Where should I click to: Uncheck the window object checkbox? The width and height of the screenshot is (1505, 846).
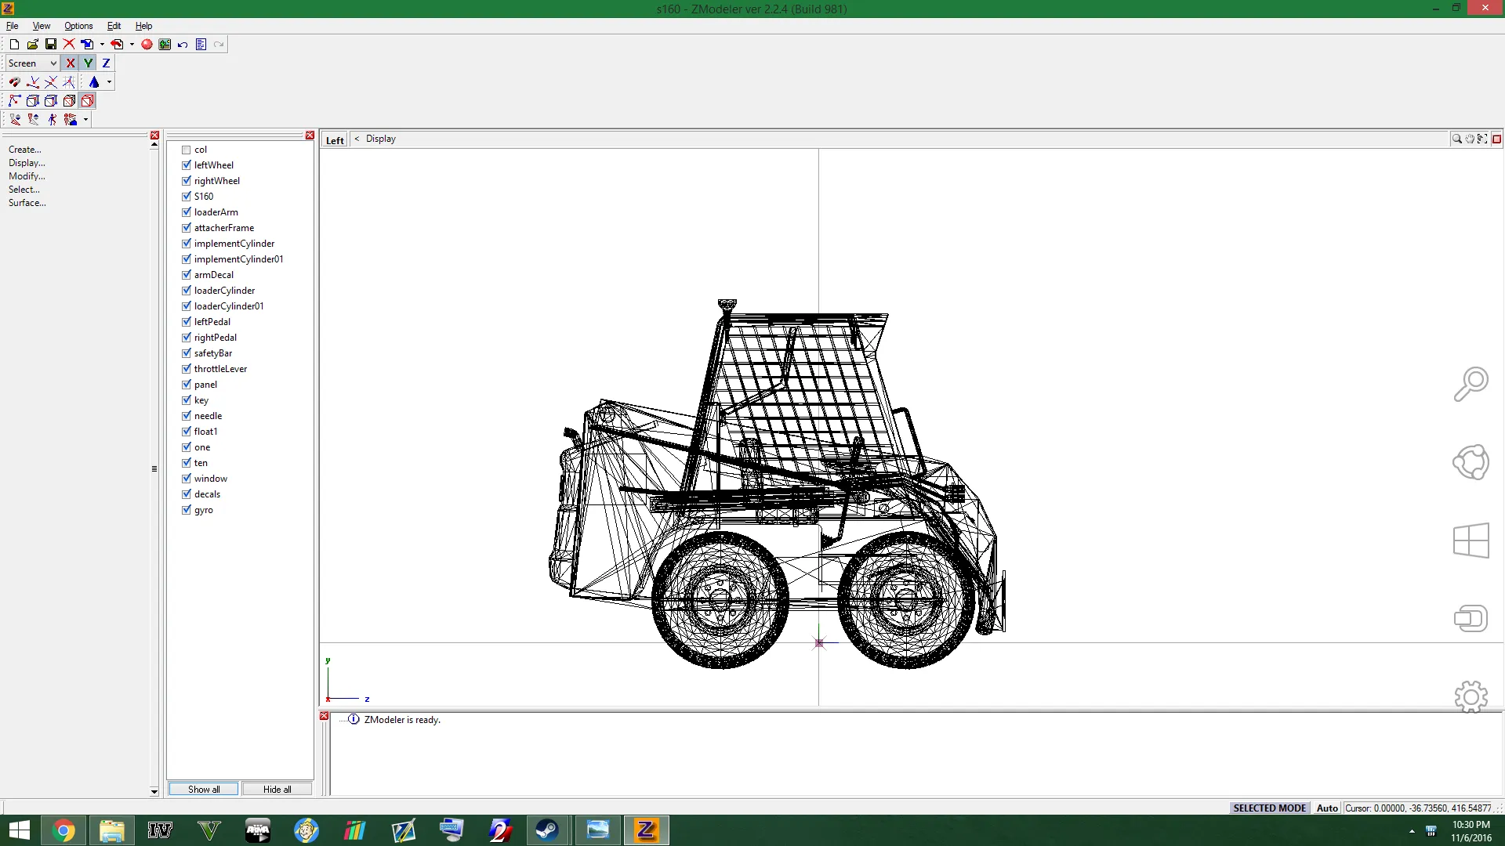click(x=187, y=479)
